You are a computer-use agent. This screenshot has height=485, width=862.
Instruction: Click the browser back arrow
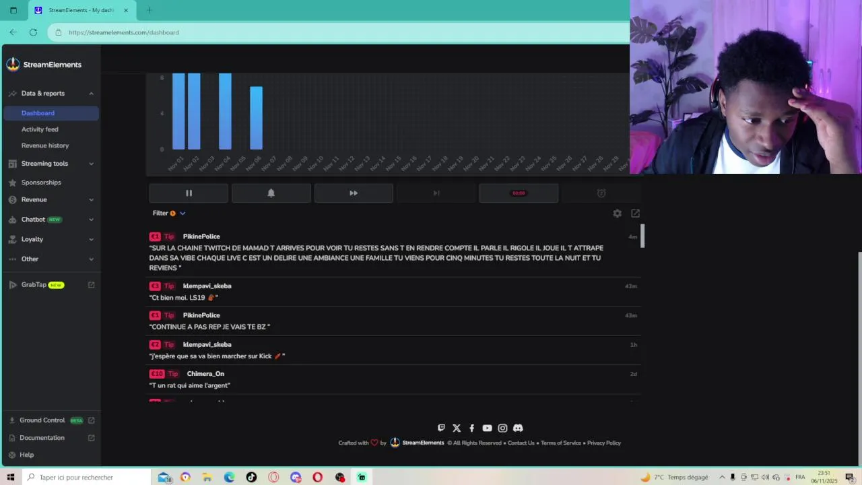pyautogui.click(x=13, y=32)
